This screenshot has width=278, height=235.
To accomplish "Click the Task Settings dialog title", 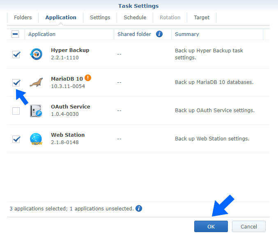I will (138, 6).
